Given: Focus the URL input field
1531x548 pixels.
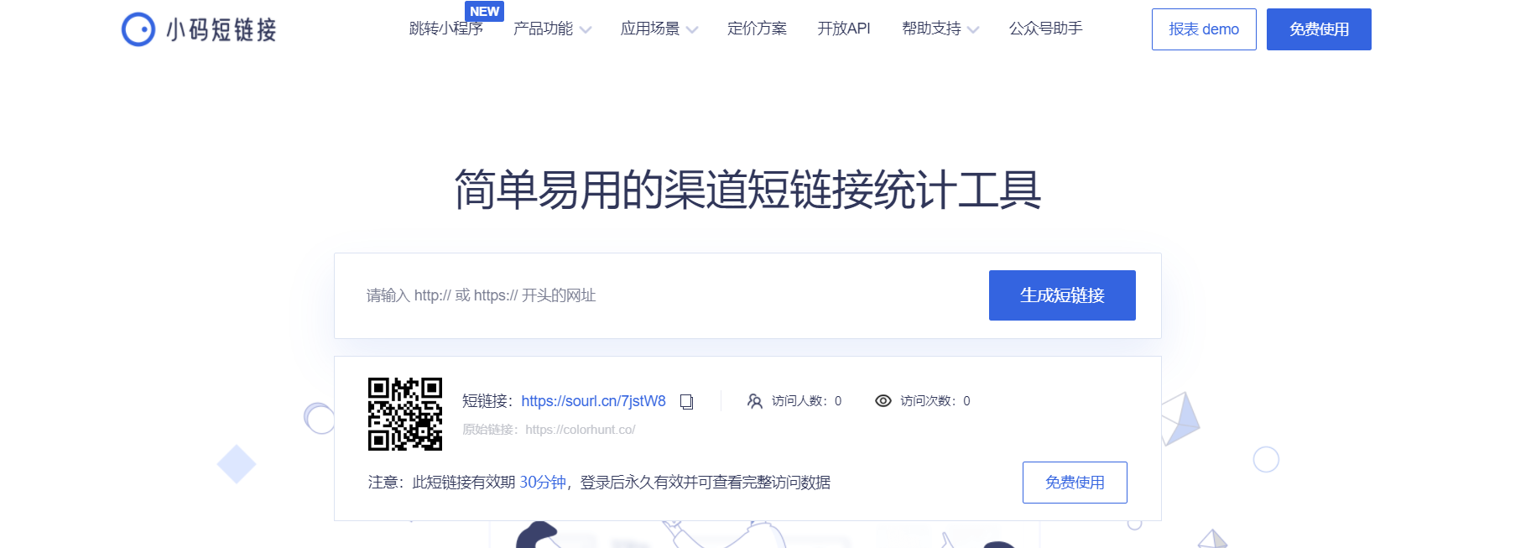Looking at the screenshot, I should click(663, 295).
